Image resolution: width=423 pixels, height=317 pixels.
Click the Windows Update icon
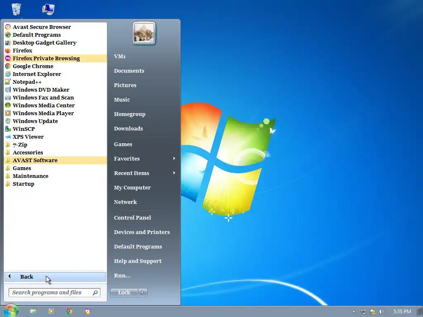pyautogui.click(x=8, y=121)
